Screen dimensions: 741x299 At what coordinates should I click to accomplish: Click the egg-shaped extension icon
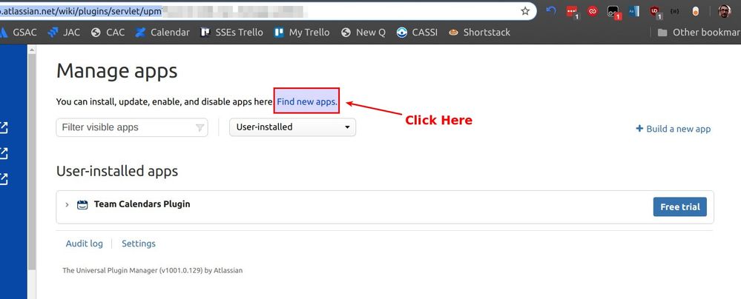click(695, 11)
